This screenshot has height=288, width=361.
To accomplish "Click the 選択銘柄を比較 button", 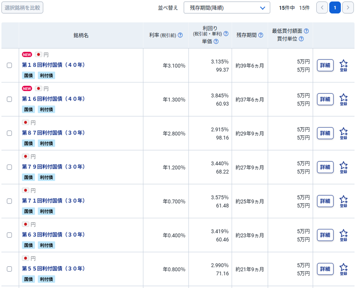I will pyautogui.click(x=23, y=8).
